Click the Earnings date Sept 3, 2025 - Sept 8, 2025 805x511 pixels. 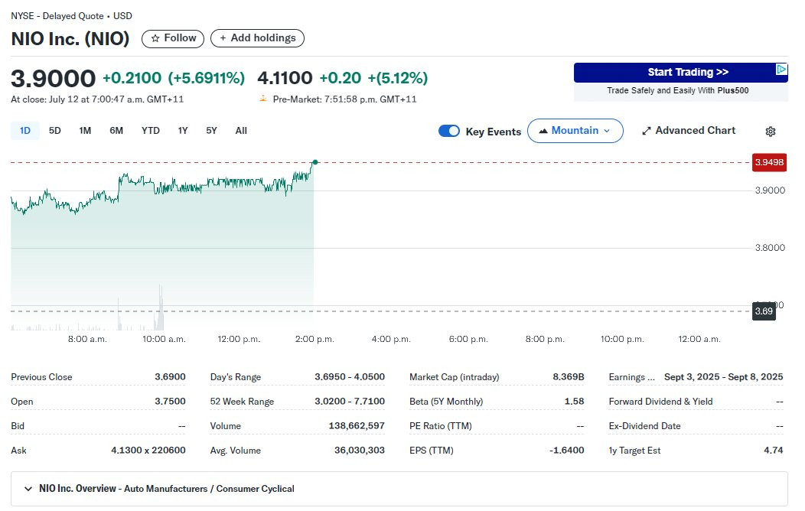click(723, 376)
